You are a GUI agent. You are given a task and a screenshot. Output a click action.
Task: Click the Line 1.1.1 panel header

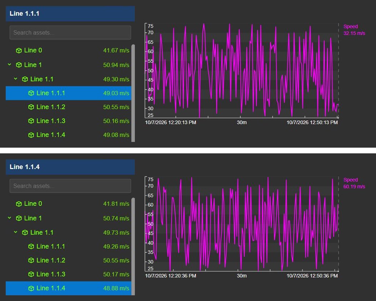tap(70, 14)
